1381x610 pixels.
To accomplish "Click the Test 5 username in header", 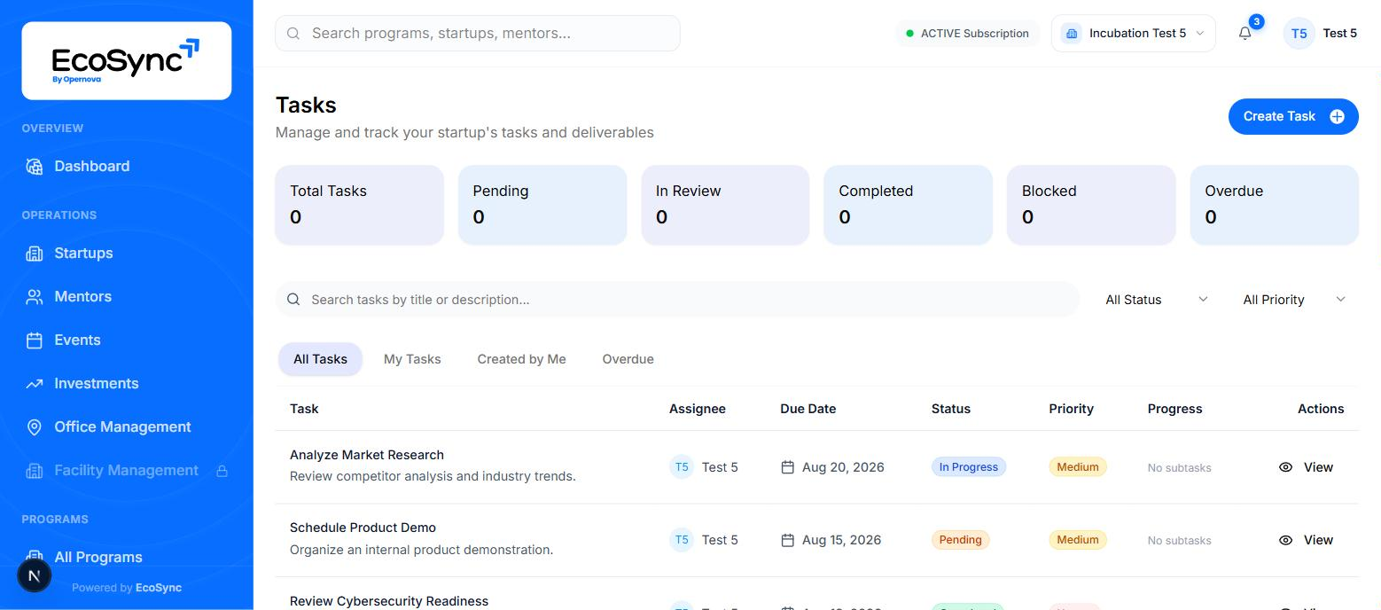I will 1339,34.
